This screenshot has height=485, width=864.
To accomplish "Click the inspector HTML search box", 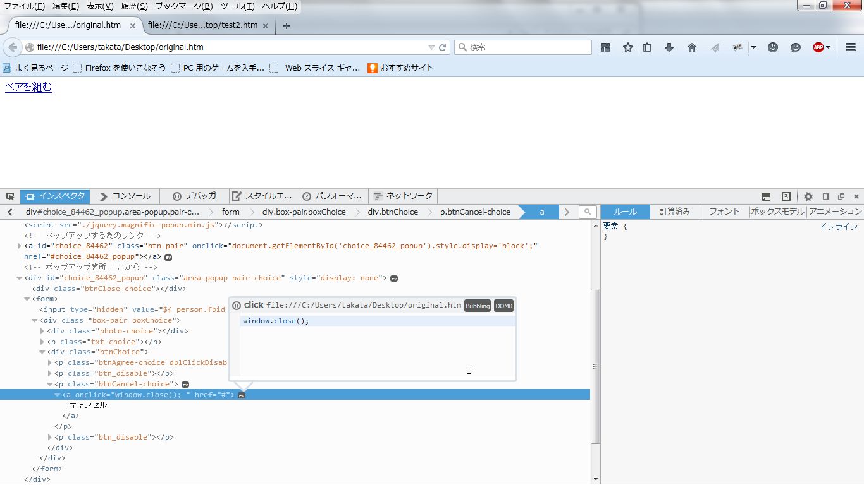I will pyautogui.click(x=588, y=212).
